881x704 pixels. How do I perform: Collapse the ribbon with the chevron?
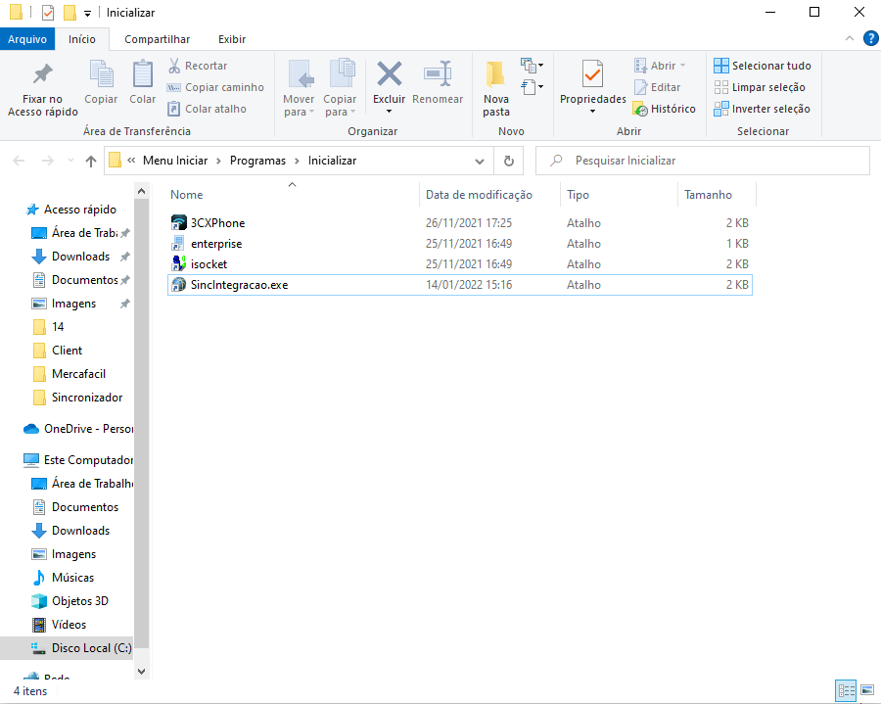coord(850,39)
